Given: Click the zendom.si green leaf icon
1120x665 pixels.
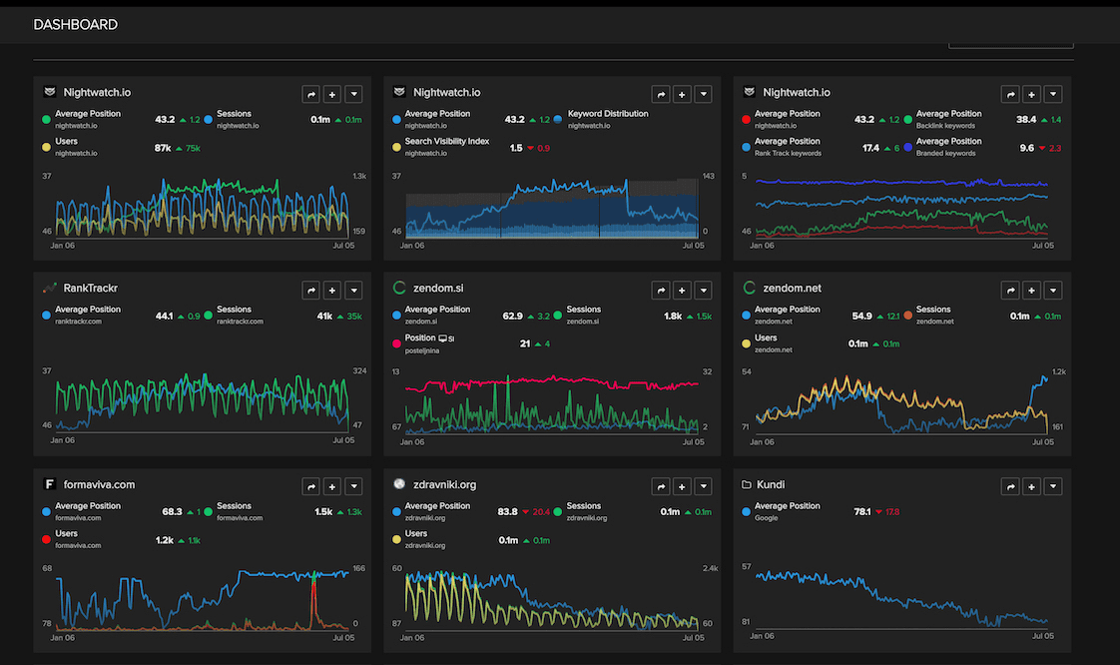Looking at the screenshot, I should point(398,288).
